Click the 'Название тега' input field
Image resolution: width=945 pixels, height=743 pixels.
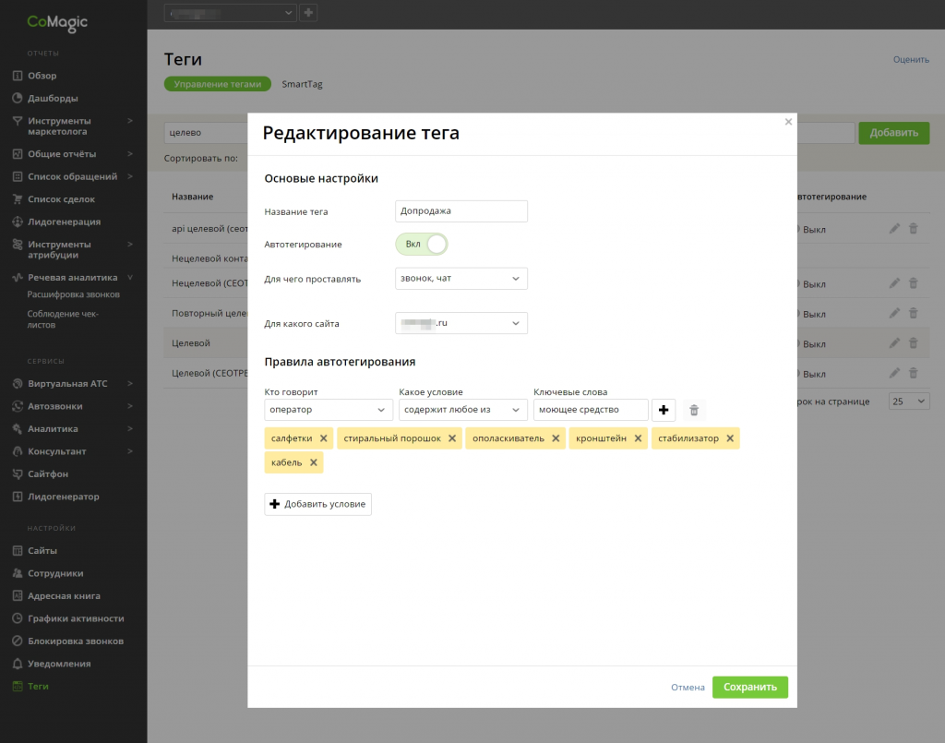click(x=461, y=211)
